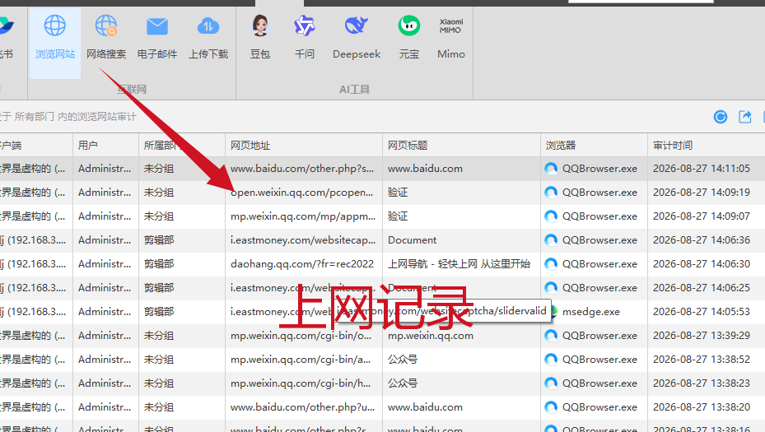
Task: Click QQBrowser icon in 14:06:30 row
Action: 551,264
